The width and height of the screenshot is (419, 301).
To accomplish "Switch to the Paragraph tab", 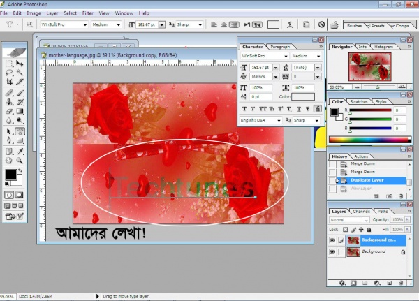I will (x=280, y=47).
